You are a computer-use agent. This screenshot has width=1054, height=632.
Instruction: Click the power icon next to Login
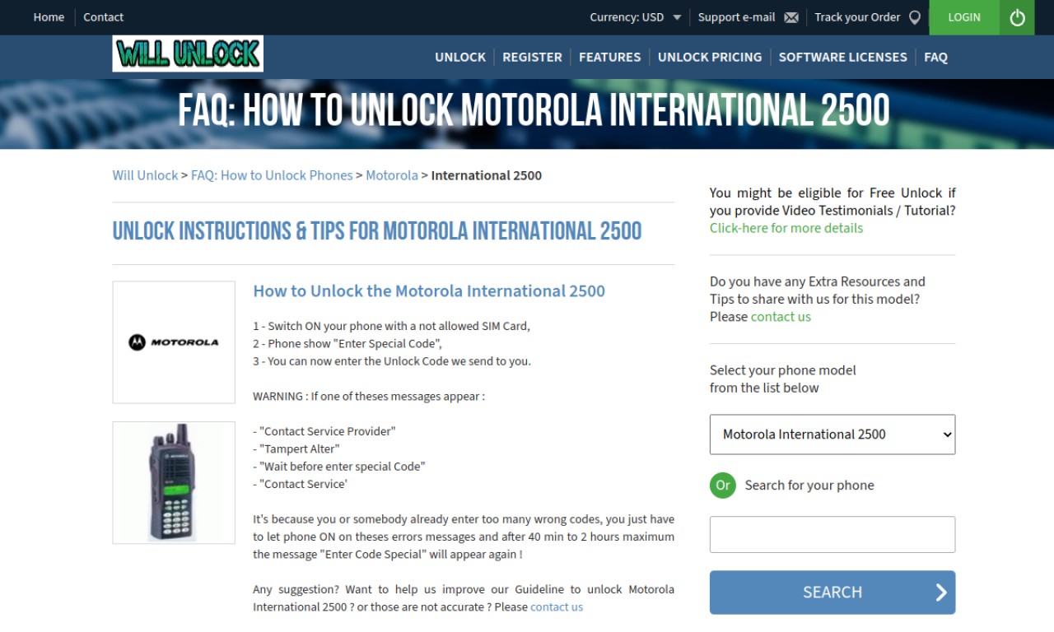(x=1017, y=17)
